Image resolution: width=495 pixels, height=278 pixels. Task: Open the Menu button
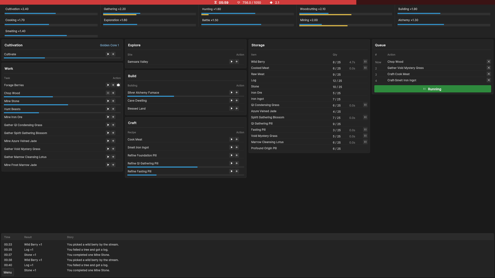pyautogui.click(x=8, y=272)
